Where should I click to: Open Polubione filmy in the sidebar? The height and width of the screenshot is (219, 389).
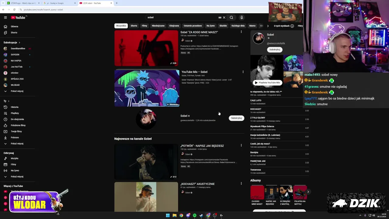[x=18, y=125]
